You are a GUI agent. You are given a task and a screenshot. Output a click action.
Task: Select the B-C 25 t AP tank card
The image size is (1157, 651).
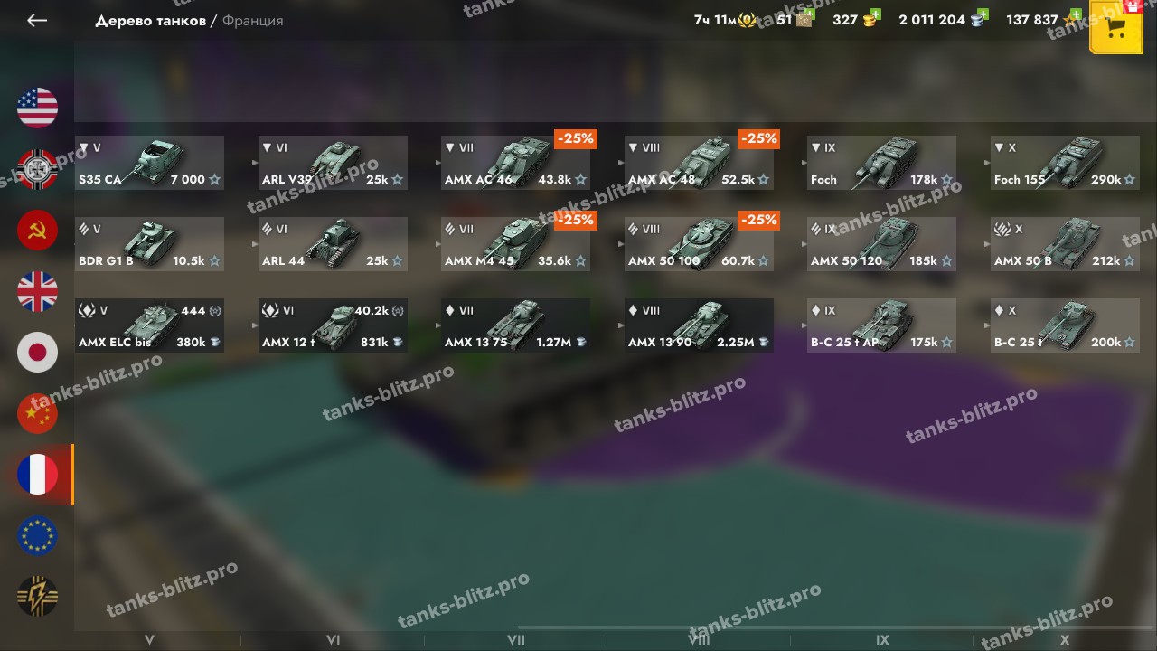881,325
